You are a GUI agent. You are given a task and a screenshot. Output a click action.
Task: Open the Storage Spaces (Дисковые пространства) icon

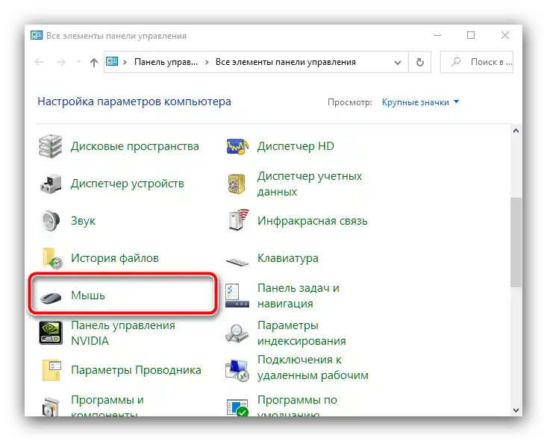[51, 146]
